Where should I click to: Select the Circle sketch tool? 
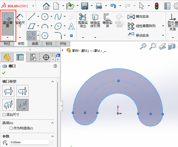click(x=45, y=17)
